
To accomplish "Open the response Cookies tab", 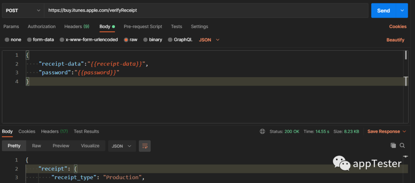I will tap(27, 131).
